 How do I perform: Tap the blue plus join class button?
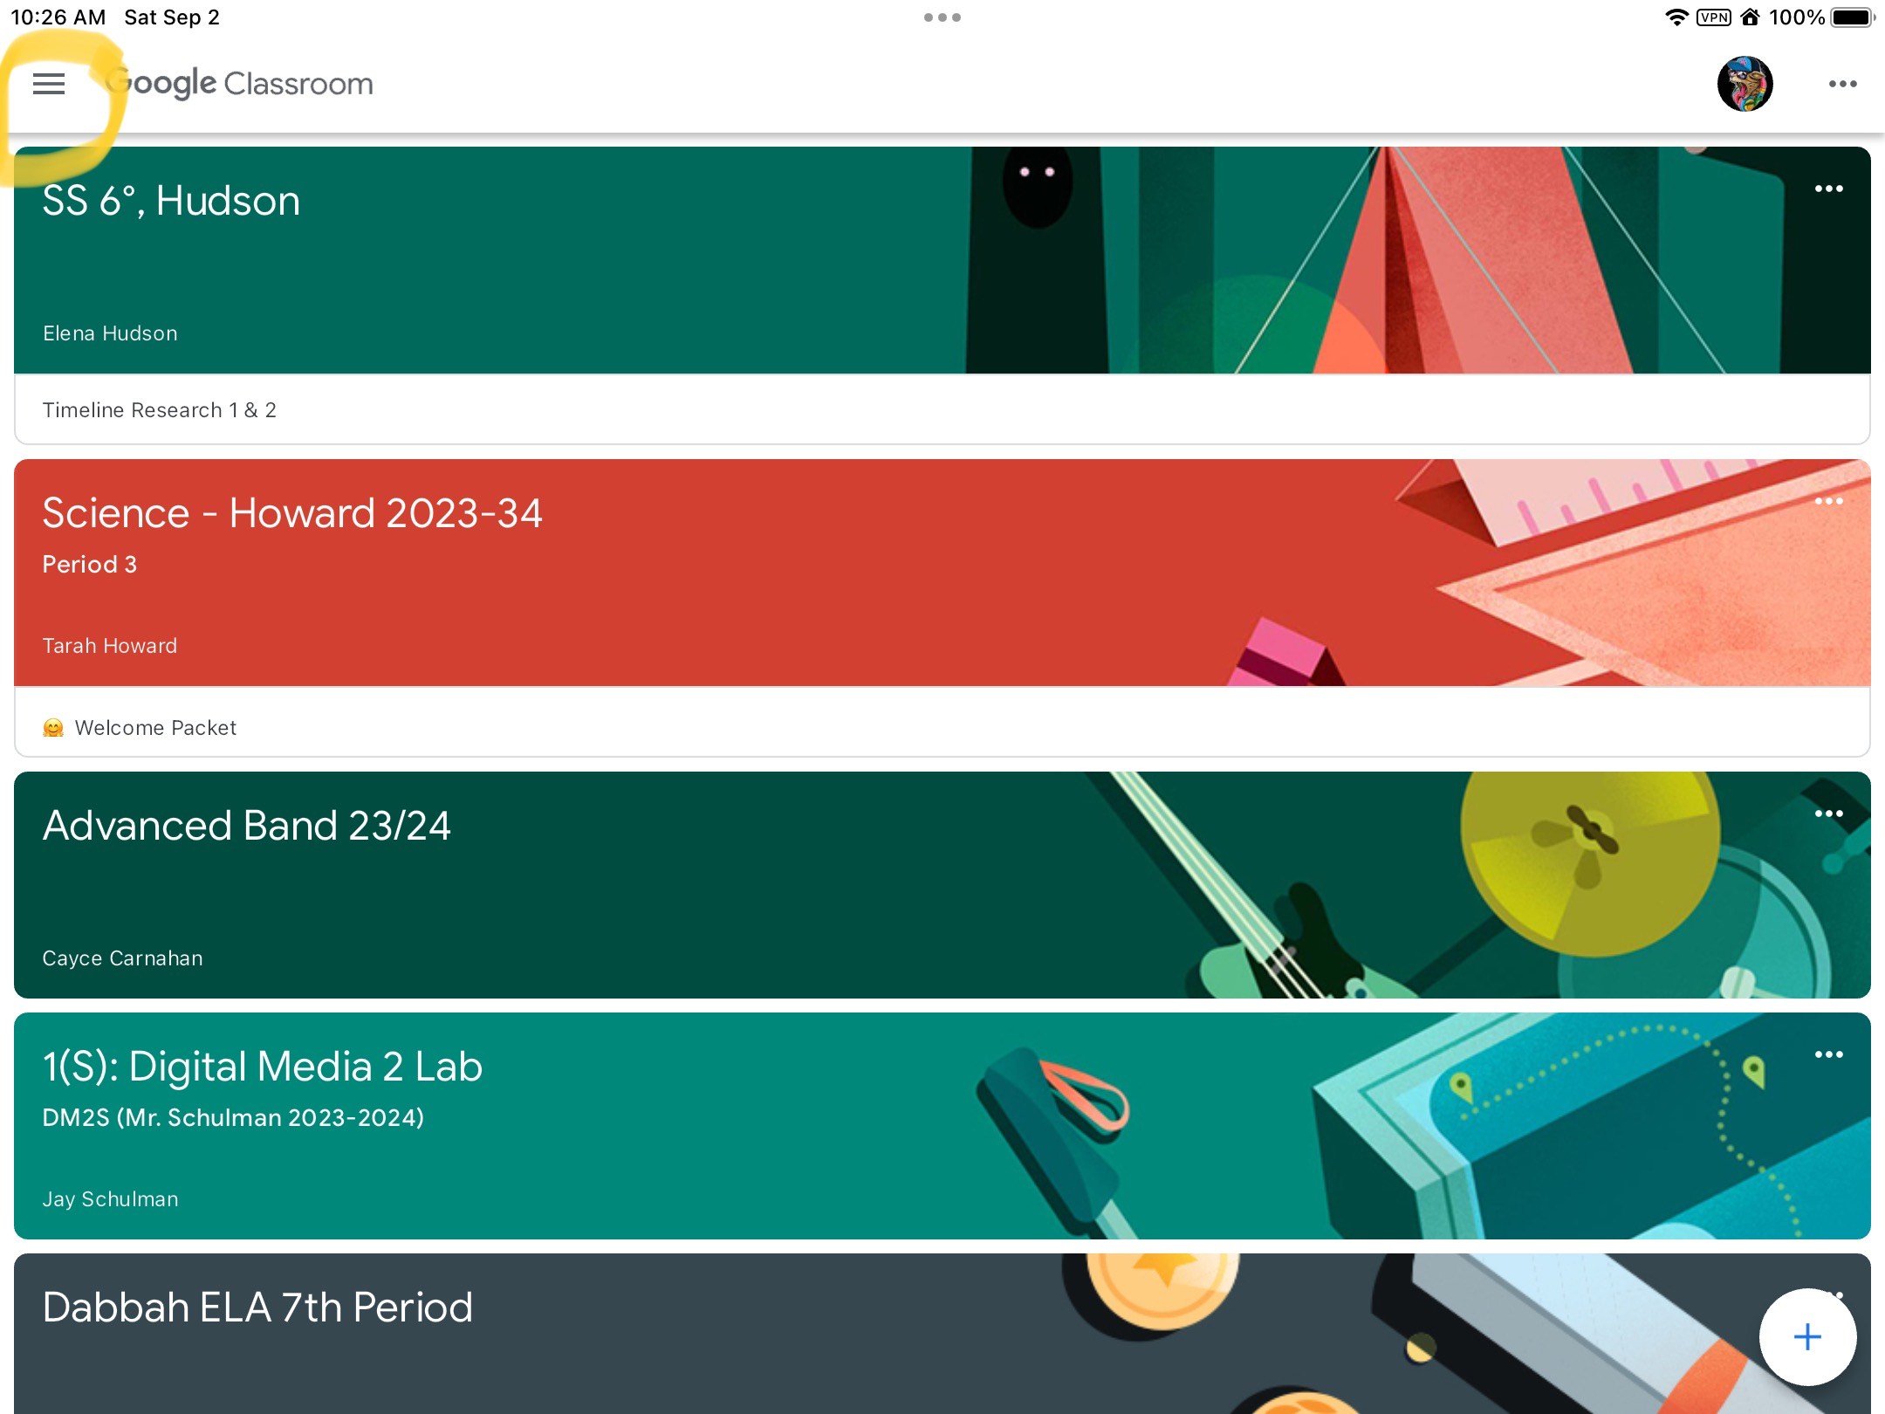(x=1807, y=1336)
